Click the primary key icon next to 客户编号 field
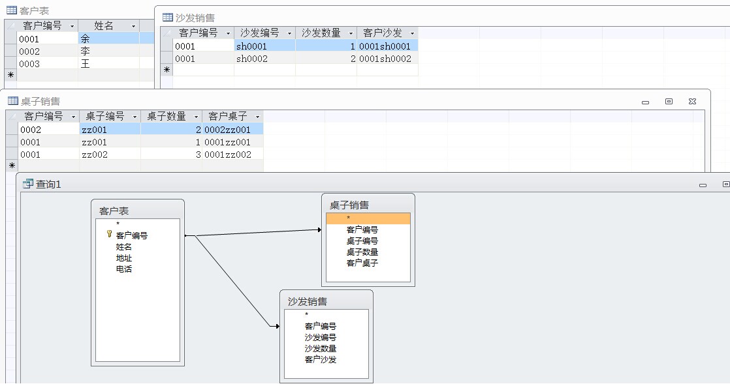Viewport: 730px width, 384px height. pyautogui.click(x=110, y=234)
